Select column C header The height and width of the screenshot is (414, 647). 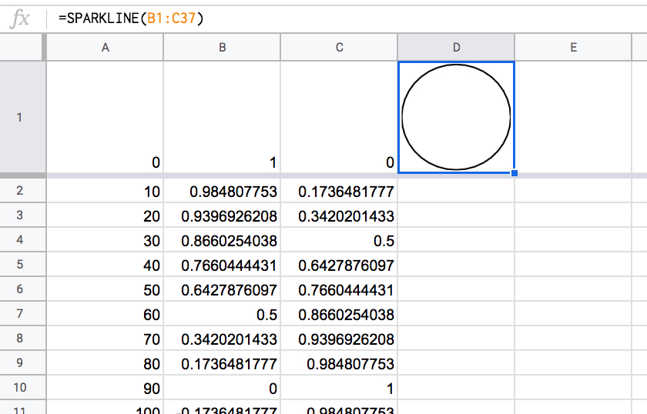pyautogui.click(x=339, y=48)
